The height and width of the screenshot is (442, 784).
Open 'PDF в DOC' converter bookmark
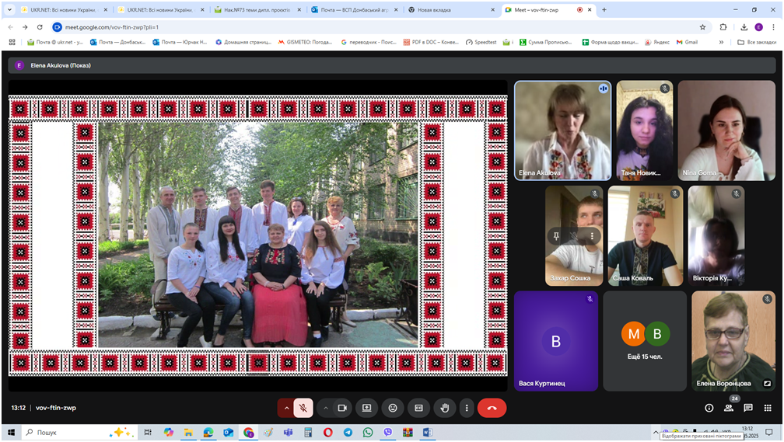[431, 42]
